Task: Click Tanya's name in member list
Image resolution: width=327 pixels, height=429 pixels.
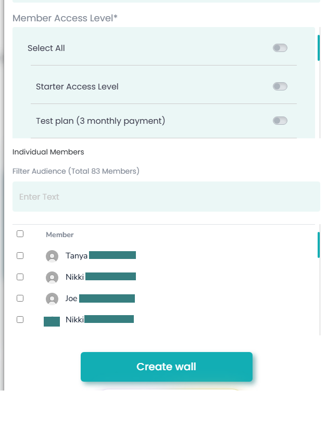Action: coord(77,256)
